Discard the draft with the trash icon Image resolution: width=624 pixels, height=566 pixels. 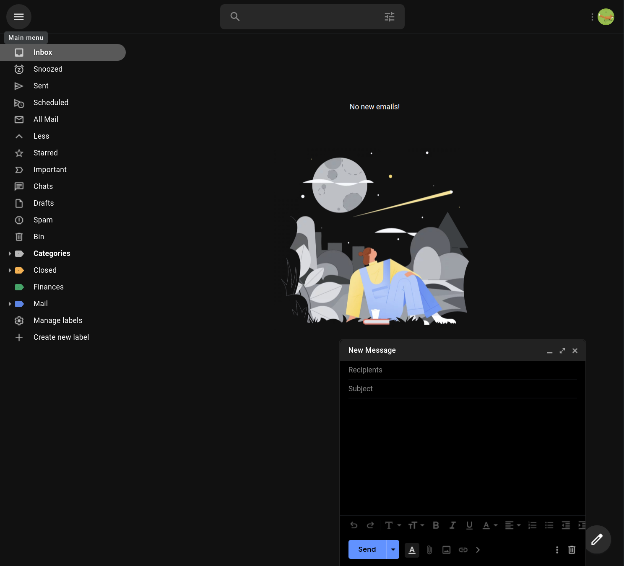(572, 550)
